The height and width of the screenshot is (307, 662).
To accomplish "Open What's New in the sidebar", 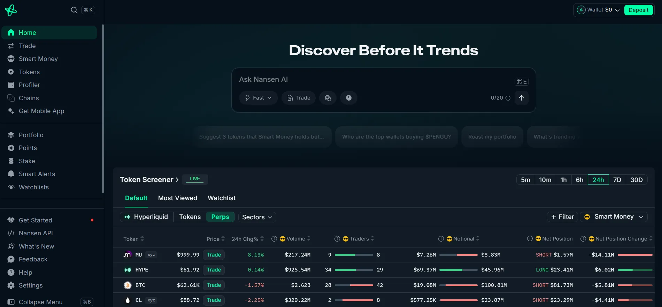I will pos(49,246).
